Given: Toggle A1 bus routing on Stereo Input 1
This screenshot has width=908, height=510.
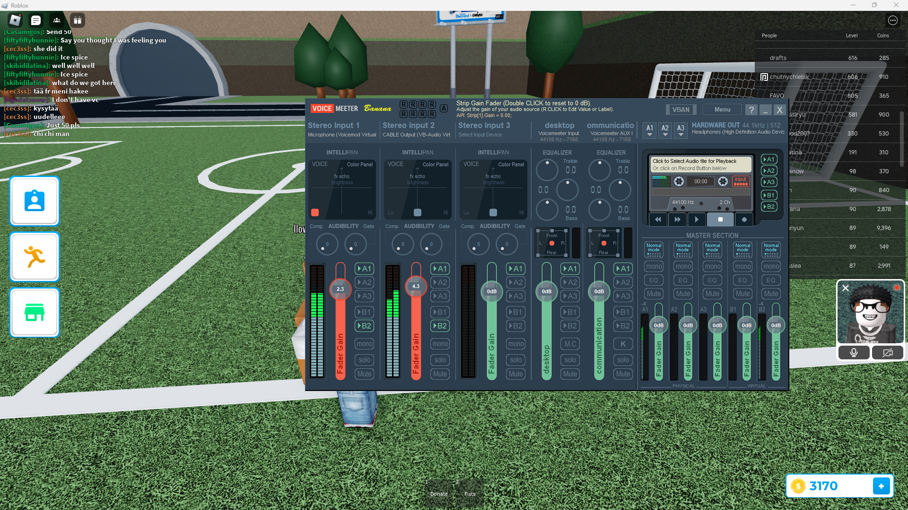Looking at the screenshot, I should (364, 269).
